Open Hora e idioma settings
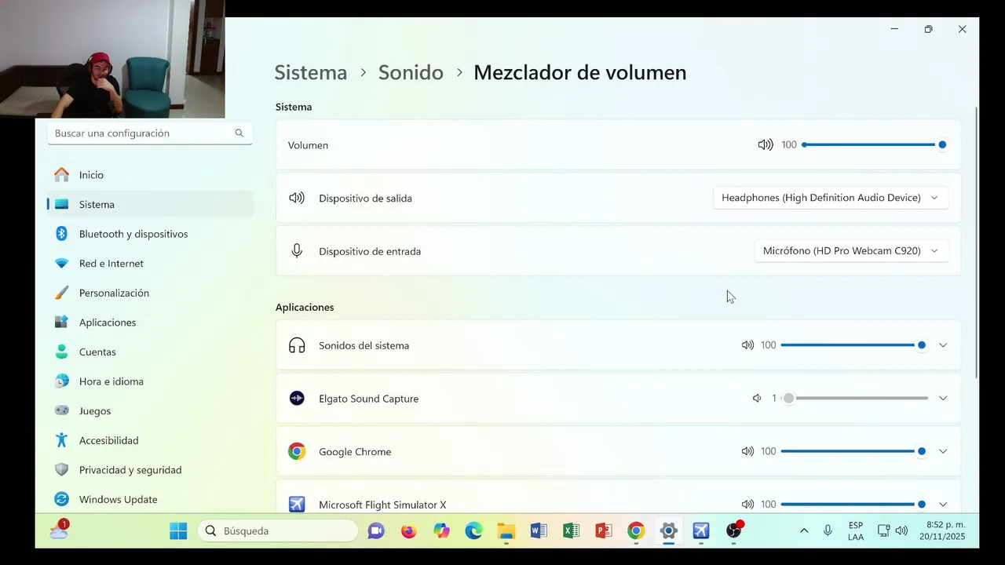Image resolution: width=1005 pixels, height=565 pixels. [150, 381]
